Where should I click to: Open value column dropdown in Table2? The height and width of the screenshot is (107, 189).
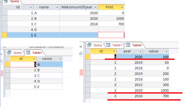(x=166, y=51)
